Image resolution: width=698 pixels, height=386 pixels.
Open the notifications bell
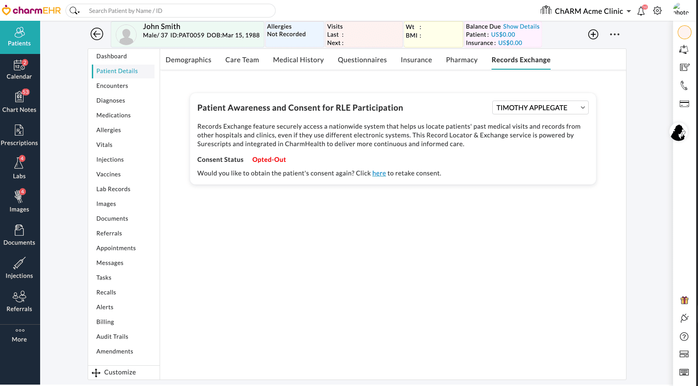click(641, 11)
